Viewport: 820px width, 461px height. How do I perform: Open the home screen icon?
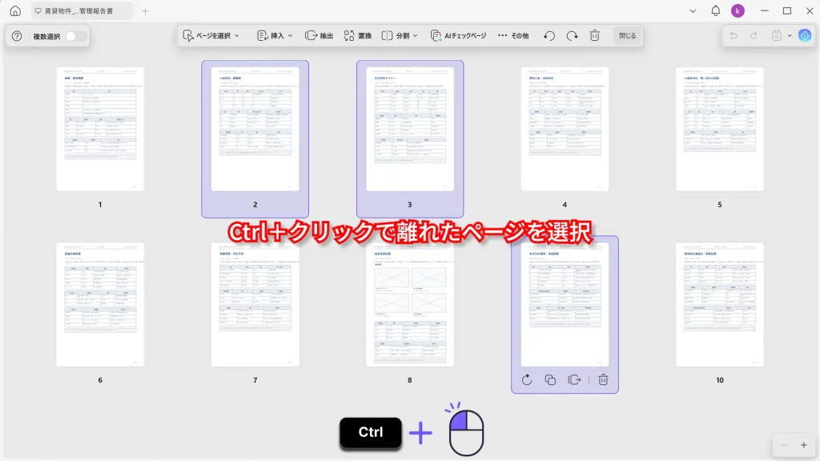pyautogui.click(x=15, y=10)
